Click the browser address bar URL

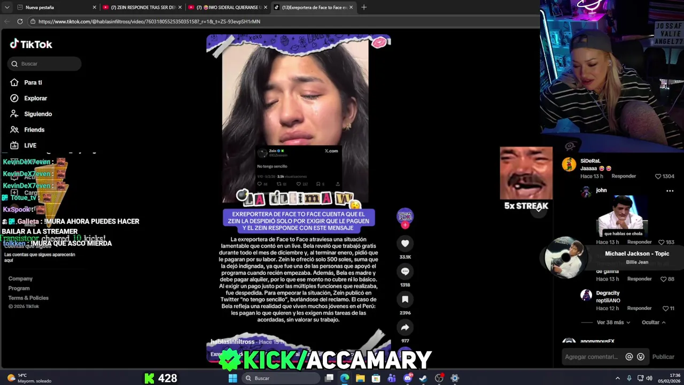(149, 21)
